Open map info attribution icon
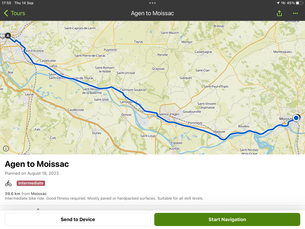Screen dimensions: 305x229 click(x=6, y=148)
